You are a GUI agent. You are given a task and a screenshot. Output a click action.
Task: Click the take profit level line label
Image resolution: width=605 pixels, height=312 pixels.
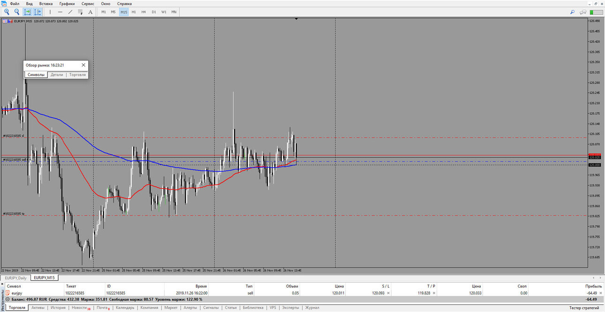(x=13, y=214)
